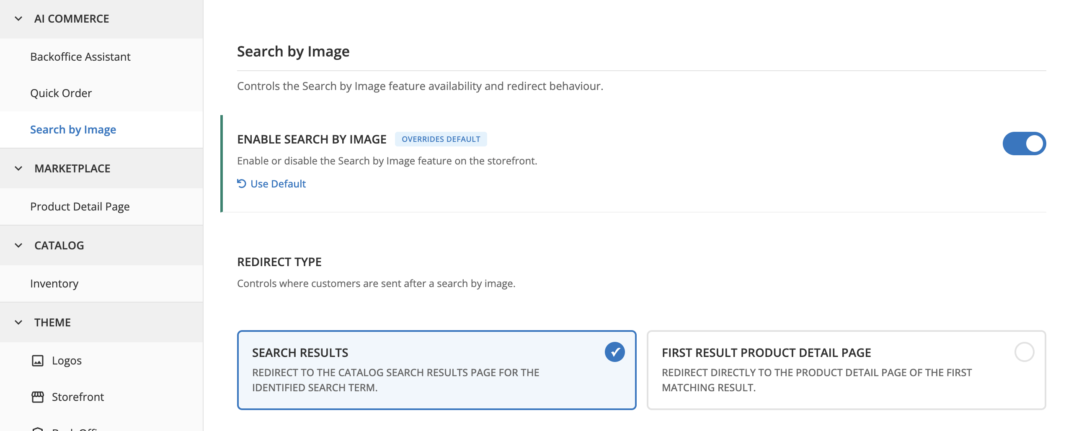Click the OVERRIDES DEFAULT badge
The width and height of the screenshot is (1079, 431).
coord(441,139)
